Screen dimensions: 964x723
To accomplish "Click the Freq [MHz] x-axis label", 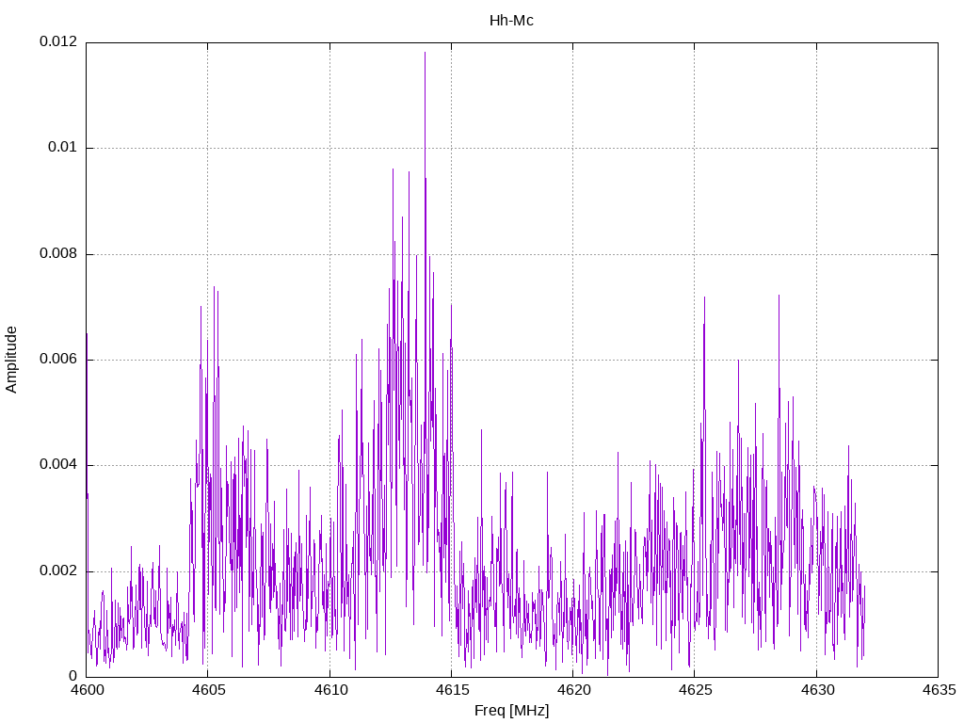I will [511, 711].
